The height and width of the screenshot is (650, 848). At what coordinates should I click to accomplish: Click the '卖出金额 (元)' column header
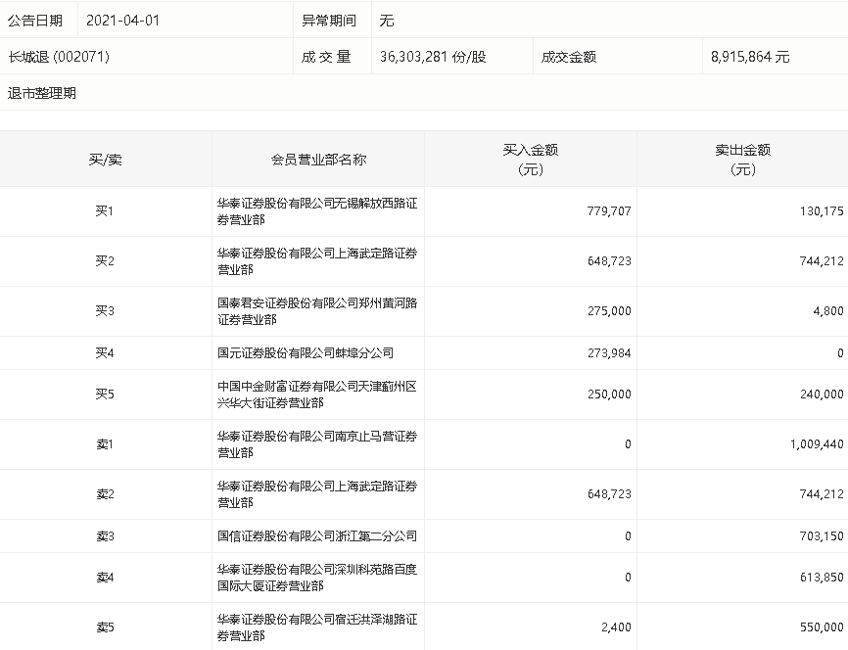[742, 160]
